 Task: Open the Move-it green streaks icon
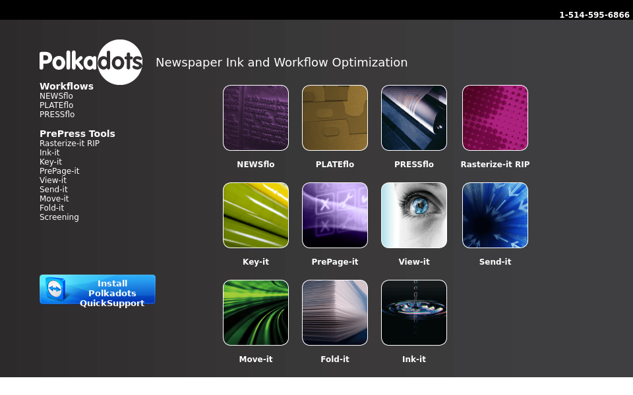(x=256, y=313)
